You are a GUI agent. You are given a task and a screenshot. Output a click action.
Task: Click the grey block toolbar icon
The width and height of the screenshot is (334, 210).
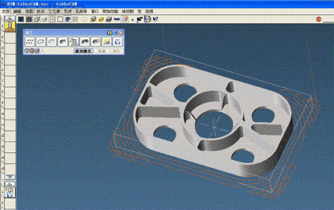pos(109,19)
